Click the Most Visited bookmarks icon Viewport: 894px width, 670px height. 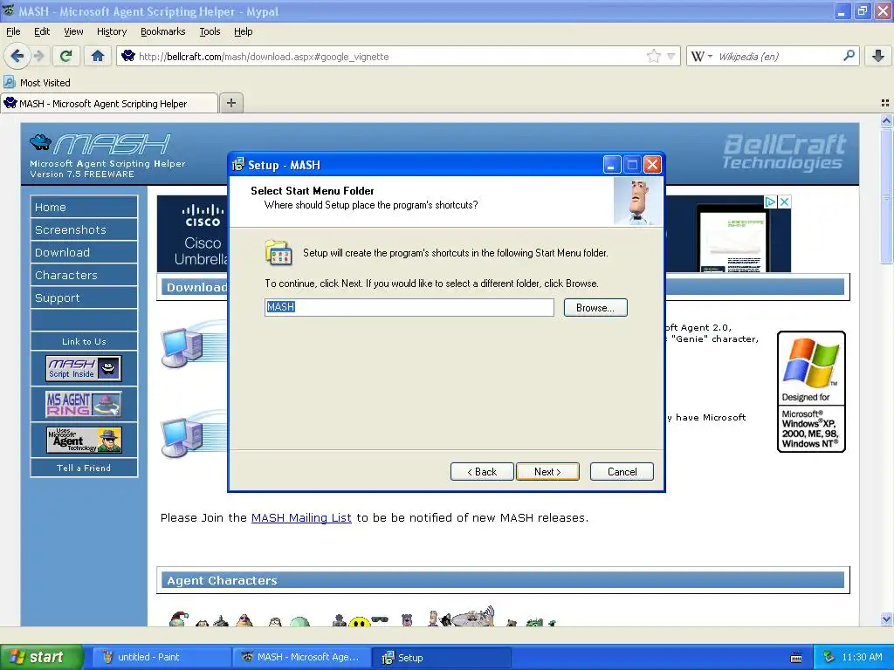point(9,82)
